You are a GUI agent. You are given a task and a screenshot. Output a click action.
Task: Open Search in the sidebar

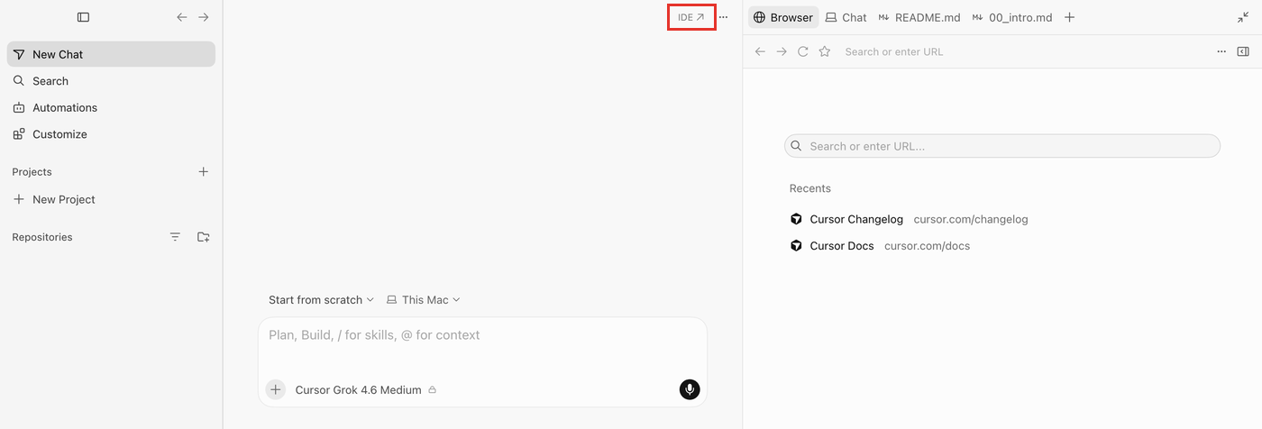pos(111,81)
